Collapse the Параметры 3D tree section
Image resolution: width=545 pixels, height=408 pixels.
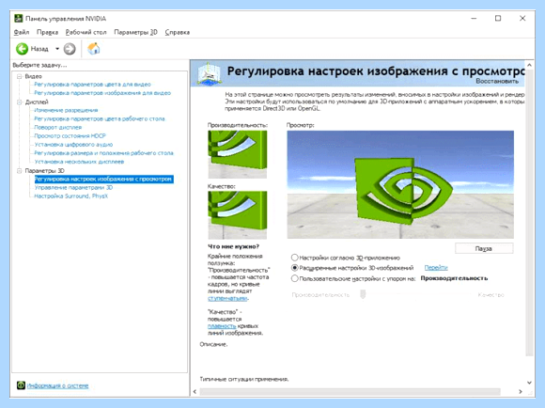[x=20, y=171]
